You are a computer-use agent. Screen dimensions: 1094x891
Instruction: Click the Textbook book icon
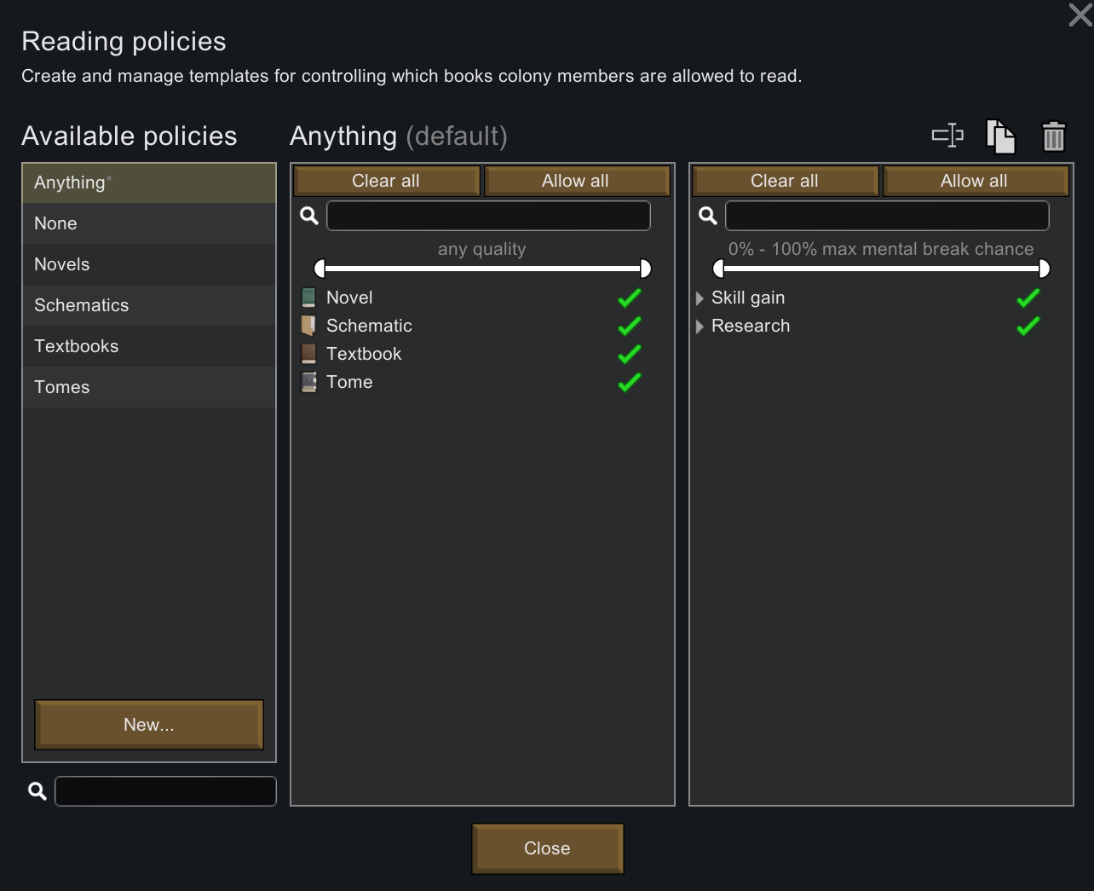click(x=308, y=354)
